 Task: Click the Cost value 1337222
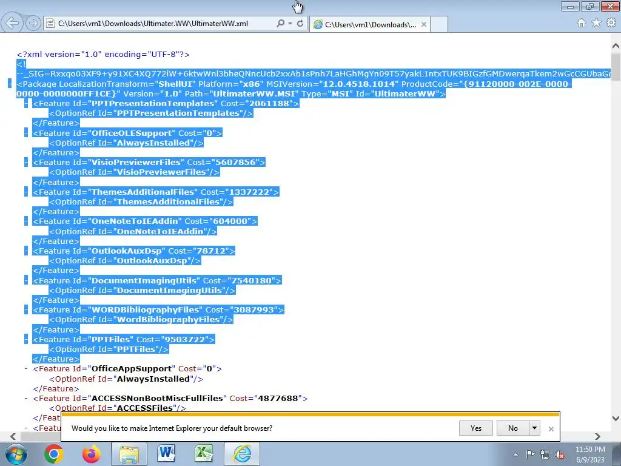tap(250, 192)
